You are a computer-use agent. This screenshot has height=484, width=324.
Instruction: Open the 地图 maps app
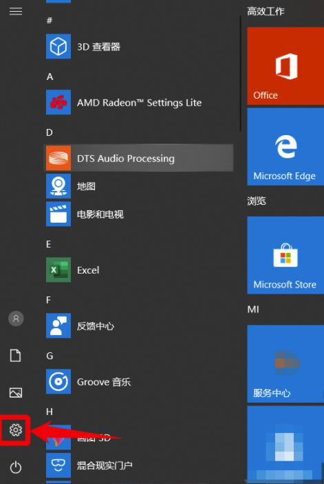point(140,186)
